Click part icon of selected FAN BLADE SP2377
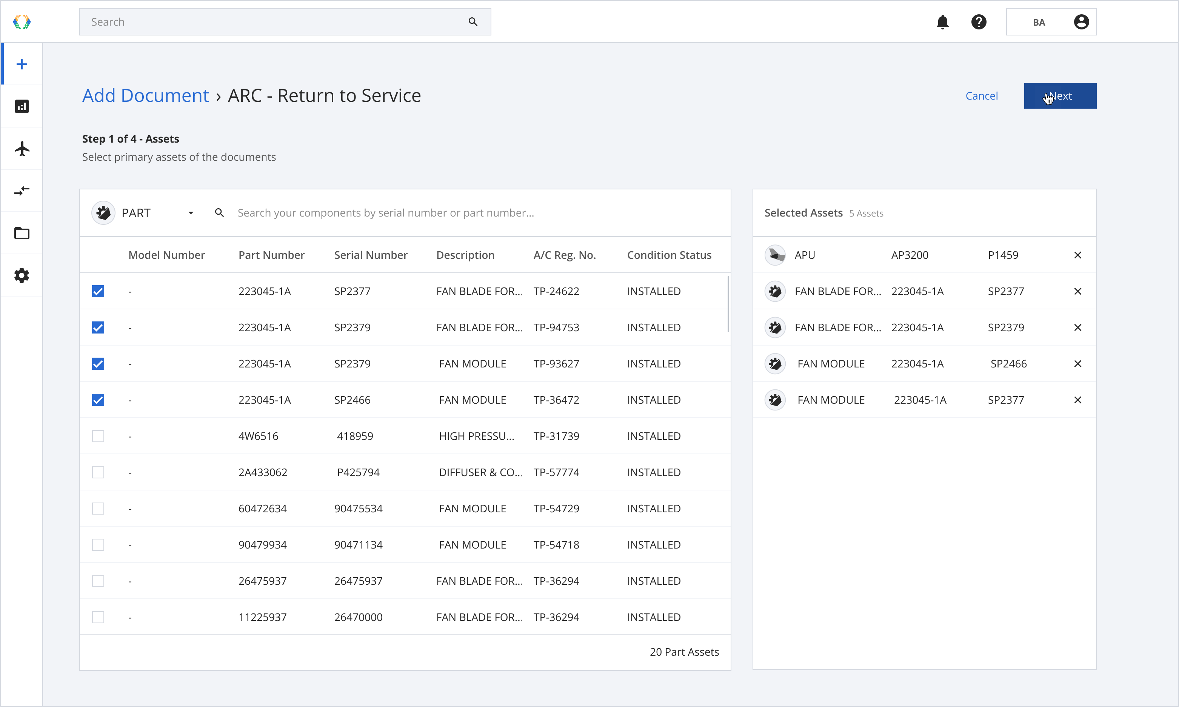Image resolution: width=1179 pixels, height=707 pixels. point(775,292)
